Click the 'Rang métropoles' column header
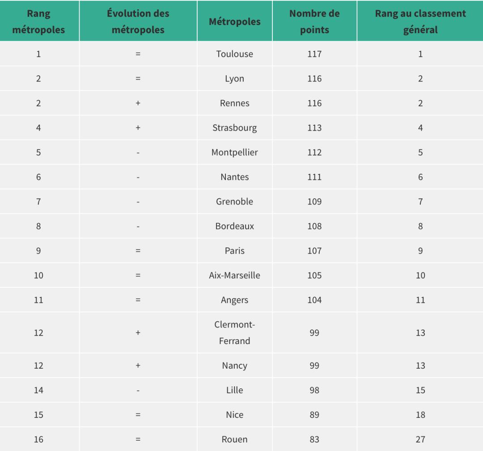This screenshot has width=483, height=451. click(x=38, y=21)
